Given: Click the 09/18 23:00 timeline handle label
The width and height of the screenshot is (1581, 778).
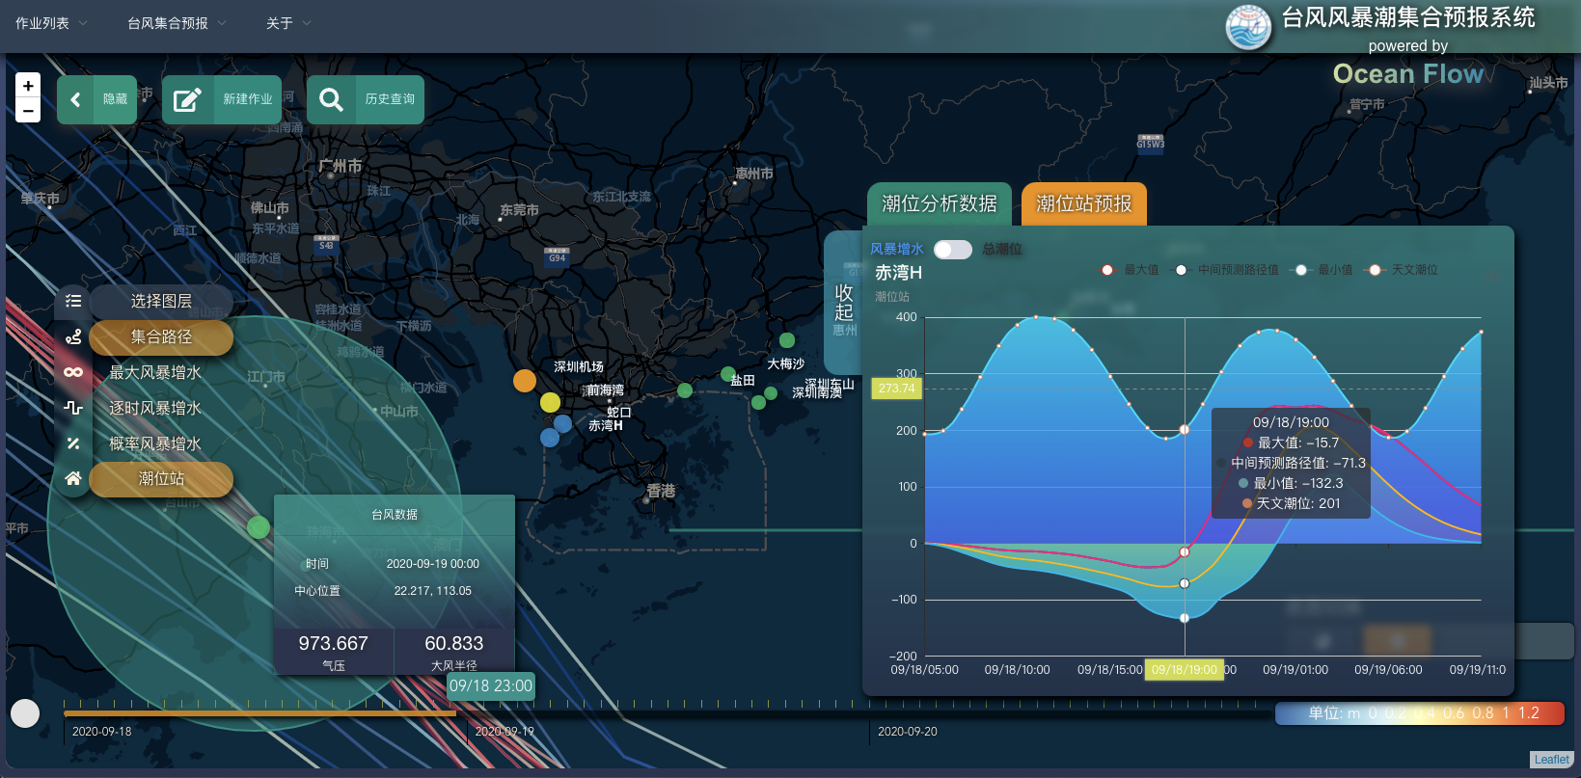Looking at the screenshot, I should click(490, 685).
